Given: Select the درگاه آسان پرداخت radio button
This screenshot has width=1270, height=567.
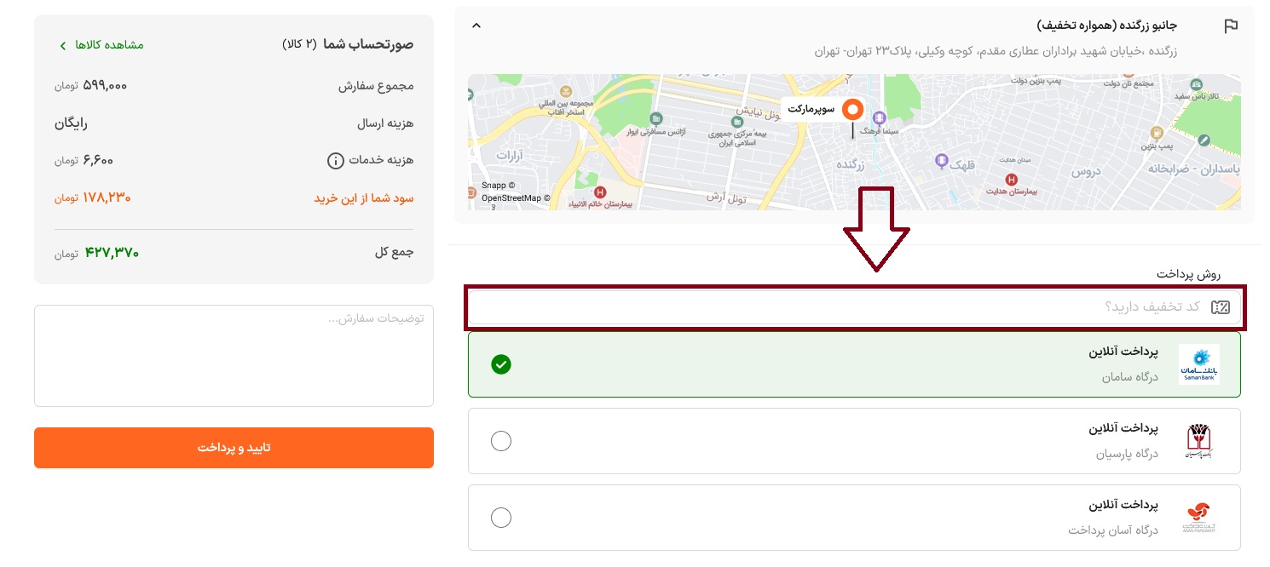Looking at the screenshot, I should coord(501,518).
